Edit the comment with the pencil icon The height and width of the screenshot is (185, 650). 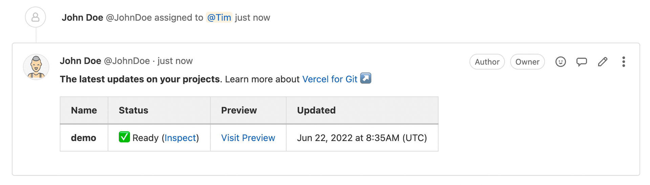pyautogui.click(x=603, y=62)
